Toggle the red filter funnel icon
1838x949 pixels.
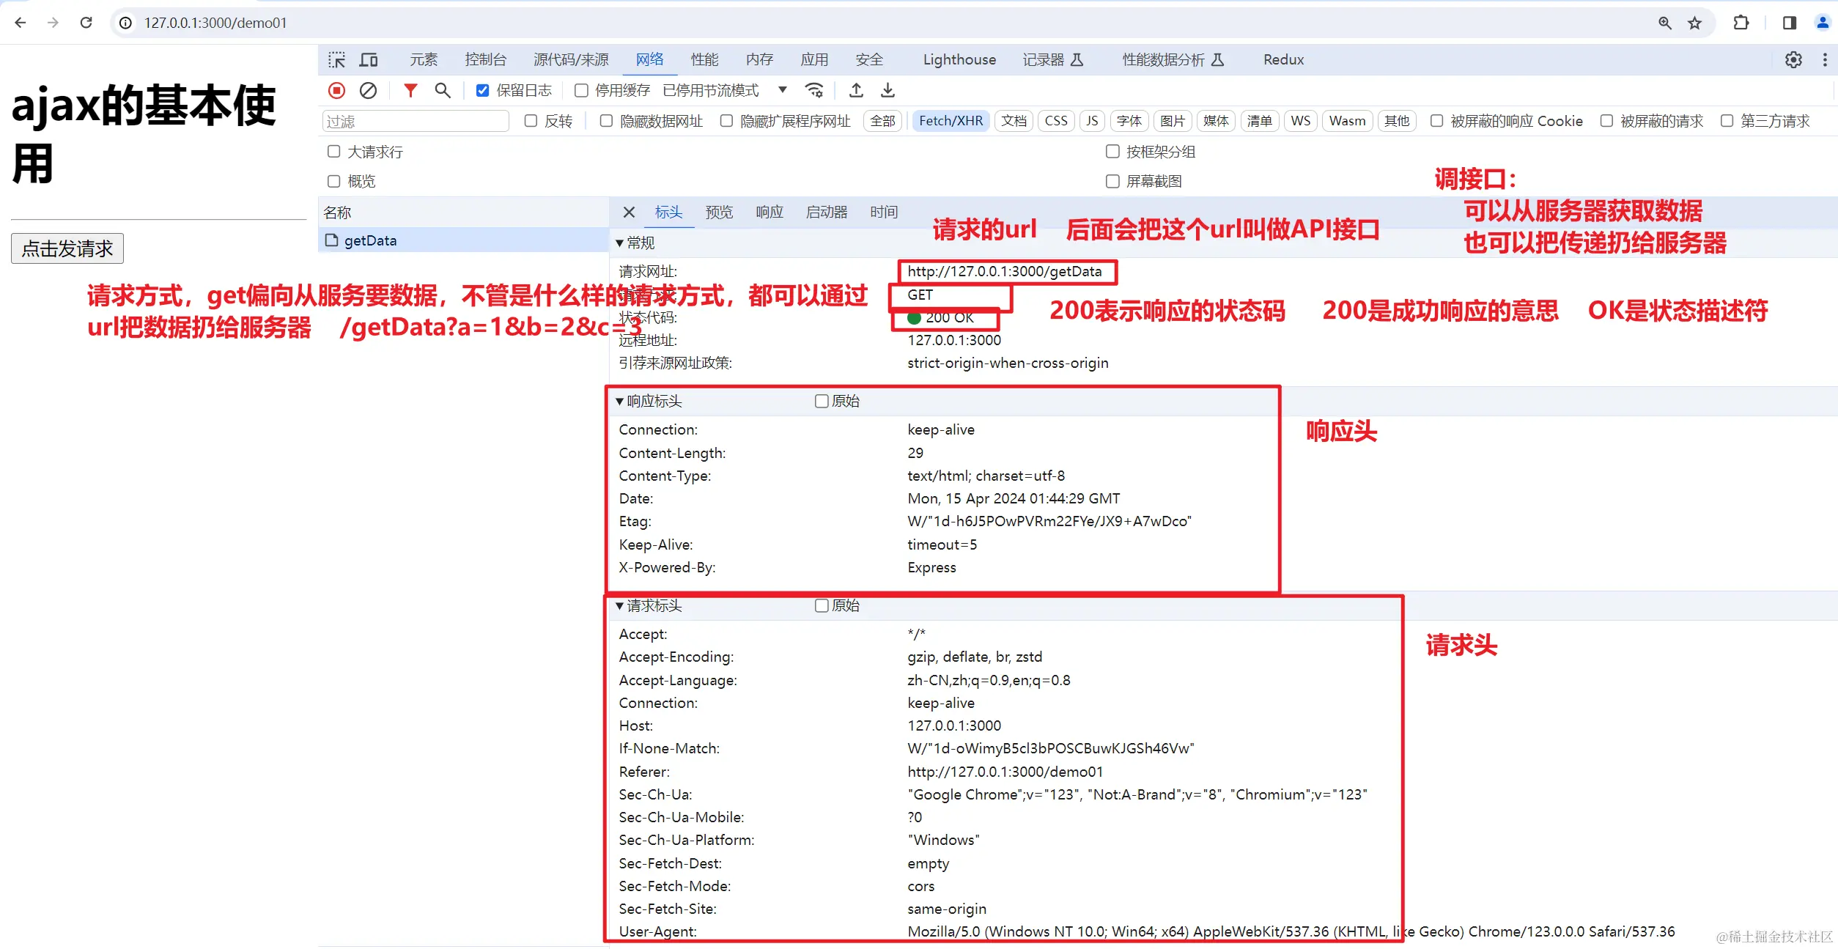click(410, 90)
